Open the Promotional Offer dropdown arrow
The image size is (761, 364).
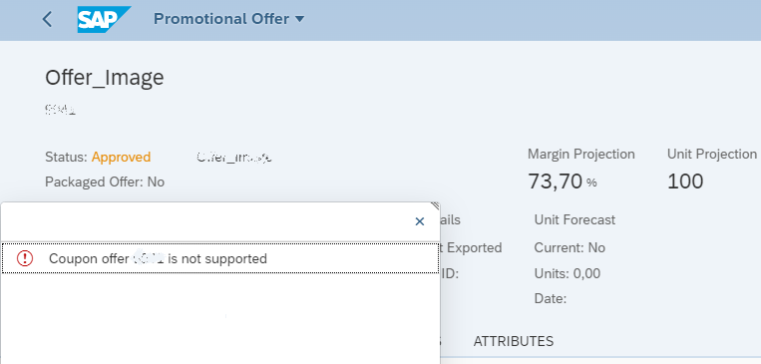tap(299, 19)
